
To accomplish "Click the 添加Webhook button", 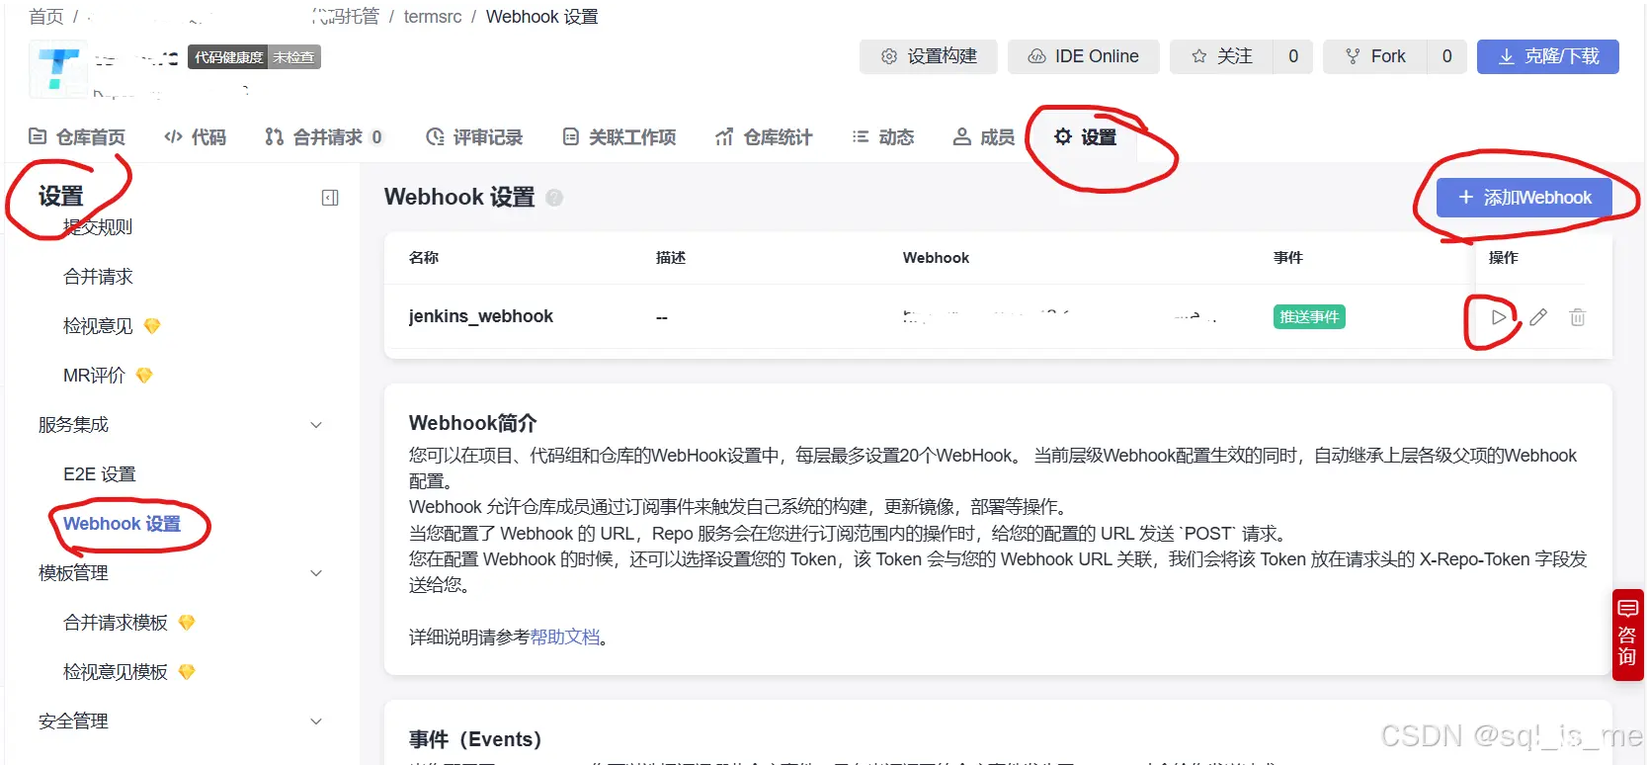I will (x=1524, y=198).
